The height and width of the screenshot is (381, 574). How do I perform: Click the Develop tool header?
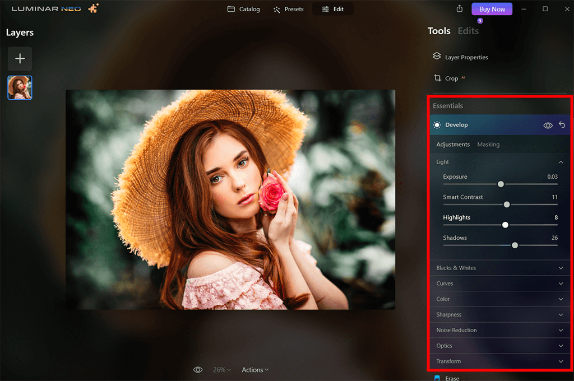coord(500,125)
